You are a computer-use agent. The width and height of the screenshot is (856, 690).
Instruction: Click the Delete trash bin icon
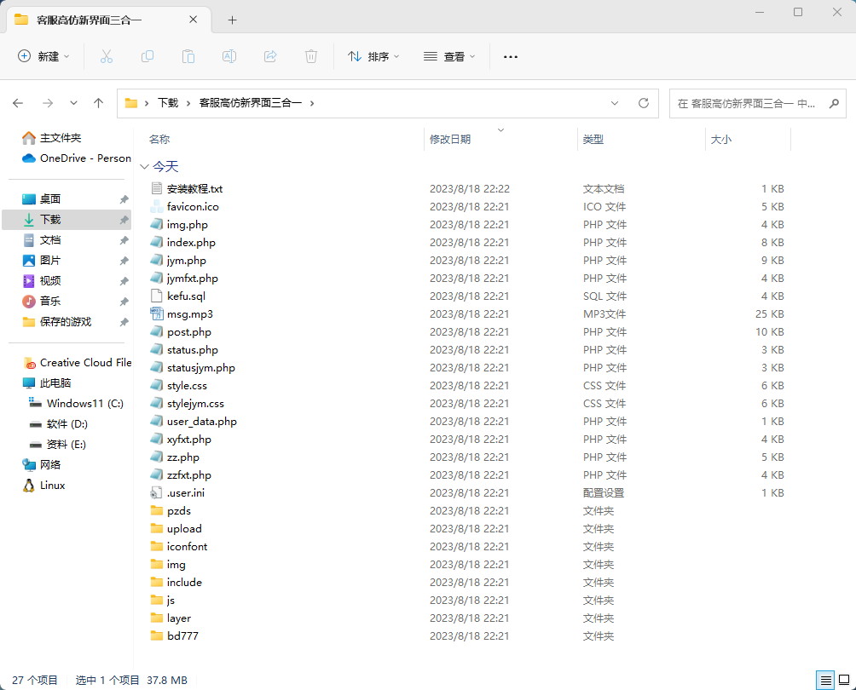(311, 56)
